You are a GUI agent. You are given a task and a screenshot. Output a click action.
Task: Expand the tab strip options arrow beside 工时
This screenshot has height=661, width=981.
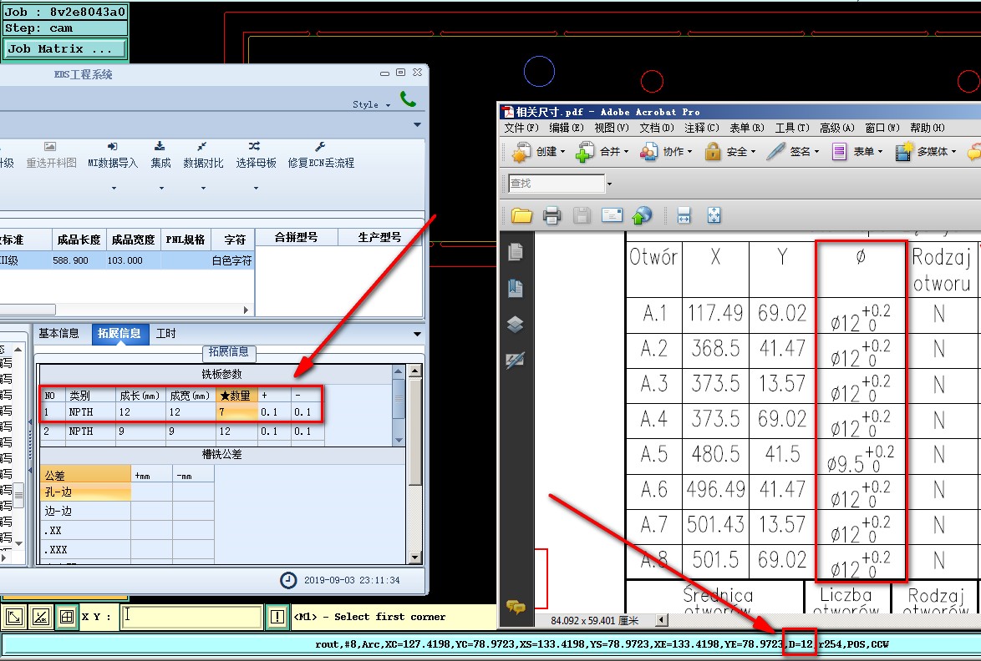tap(417, 334)
